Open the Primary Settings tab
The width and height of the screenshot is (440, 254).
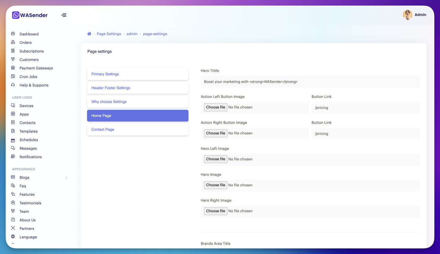[138, 74]
